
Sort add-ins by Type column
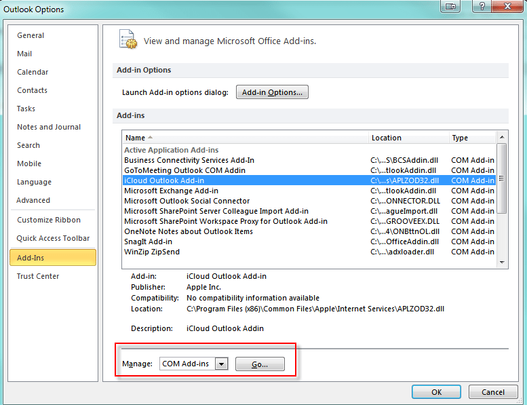pyautogui.click(x=472, y=138)
